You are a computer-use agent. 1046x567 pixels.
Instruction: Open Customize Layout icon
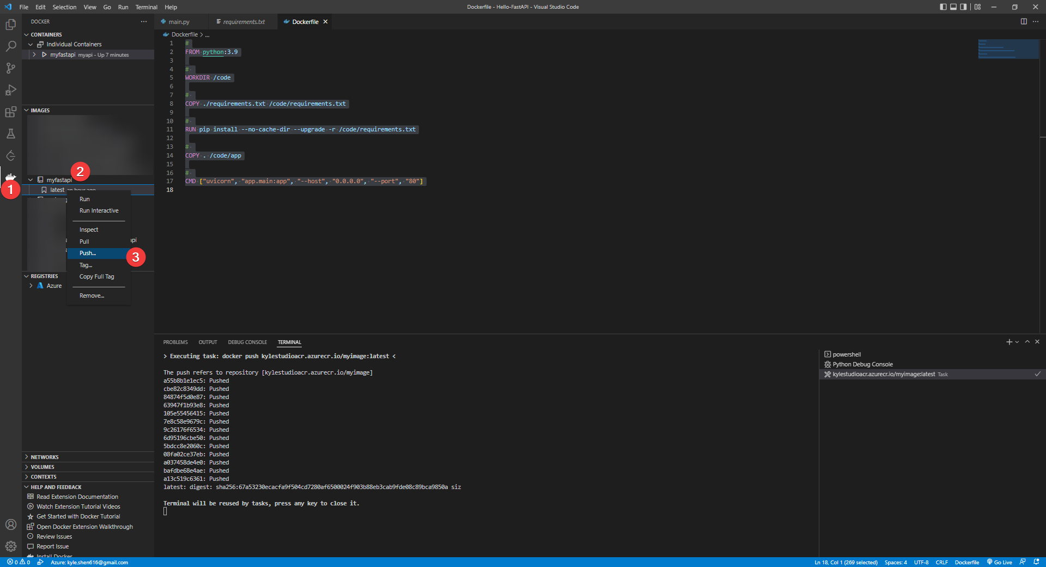coord(978,7)
